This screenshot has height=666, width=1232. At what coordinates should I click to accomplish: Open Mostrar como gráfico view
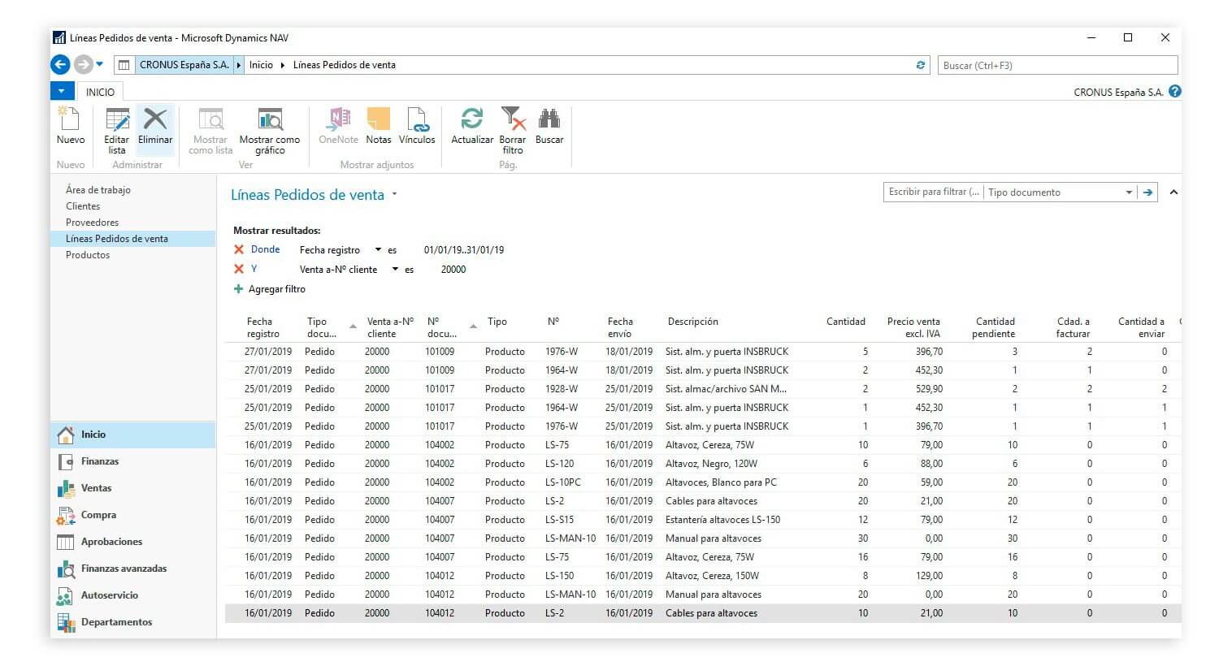(x=270, y=120)
